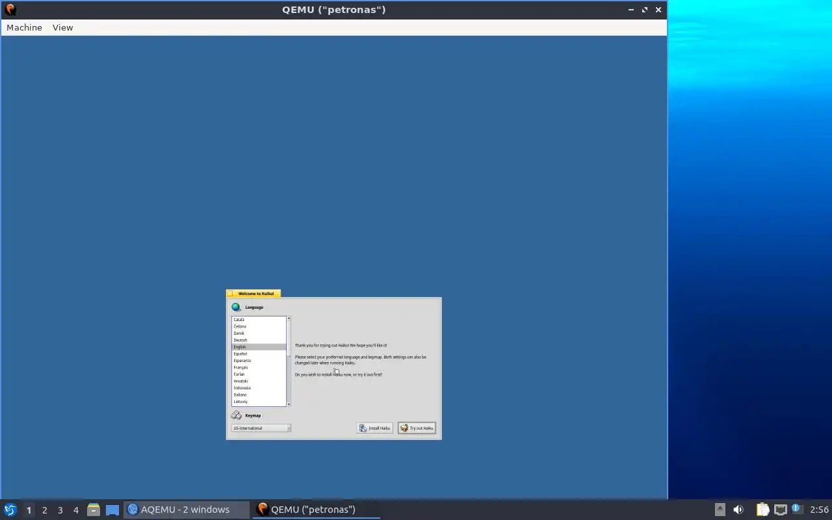Open the file manager from taskbar
The image size is (832, 520).
pos(94,510)
